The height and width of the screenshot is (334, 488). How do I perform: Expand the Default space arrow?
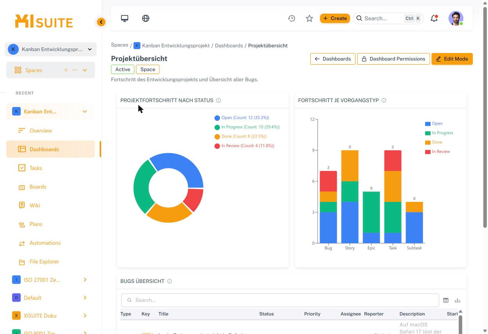[x=85, y=298]
